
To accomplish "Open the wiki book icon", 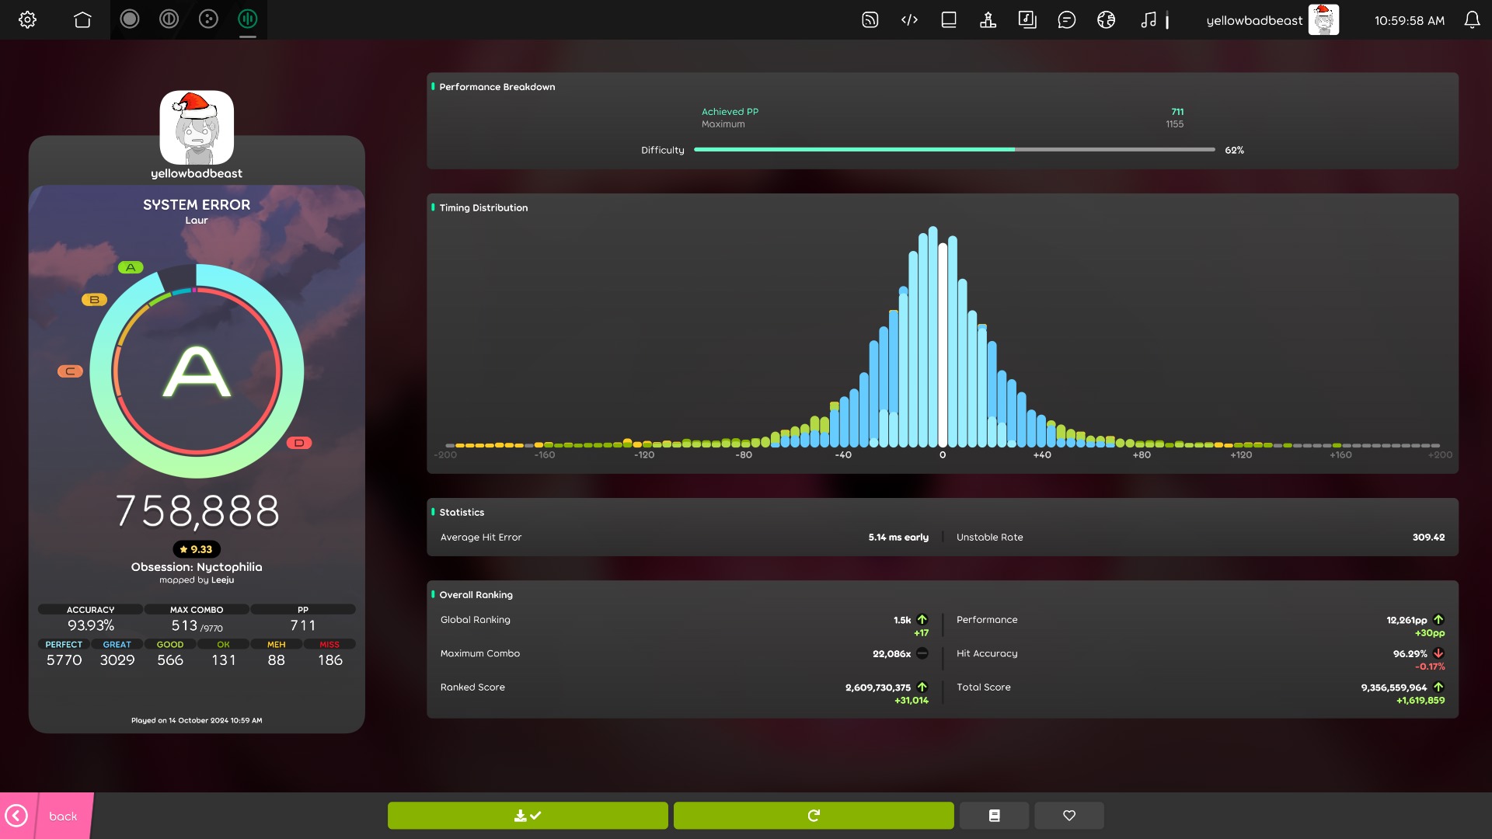I will click(949, 20).
